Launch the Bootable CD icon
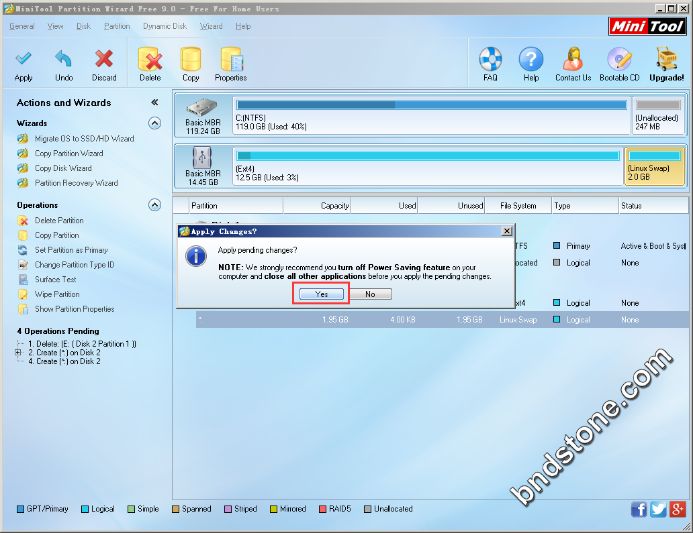Image resolution: width=693 pixels, height=533 pixels. click(620, 59)
